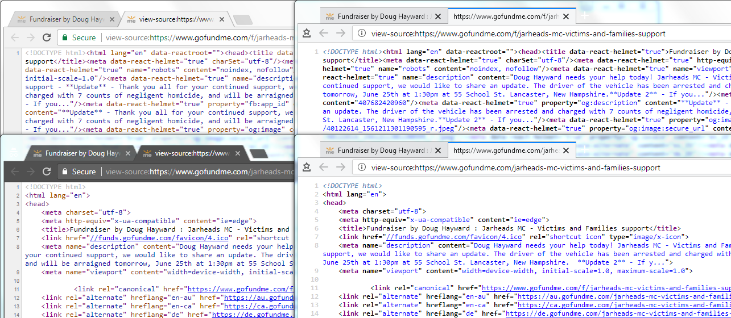The height and width of the screenshot is (318, 731).
Task: Click the white padlock in dark Chrome window
Action: tap(65, 171)
